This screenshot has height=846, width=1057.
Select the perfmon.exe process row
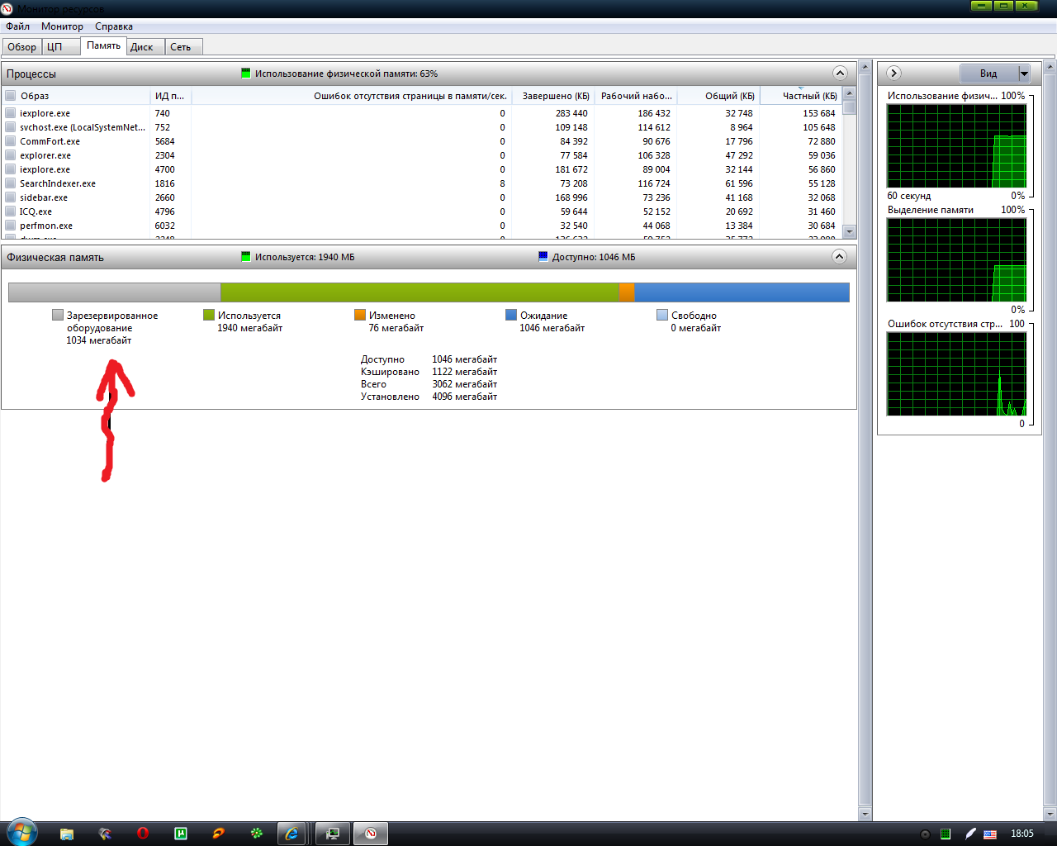click(423, 226)
